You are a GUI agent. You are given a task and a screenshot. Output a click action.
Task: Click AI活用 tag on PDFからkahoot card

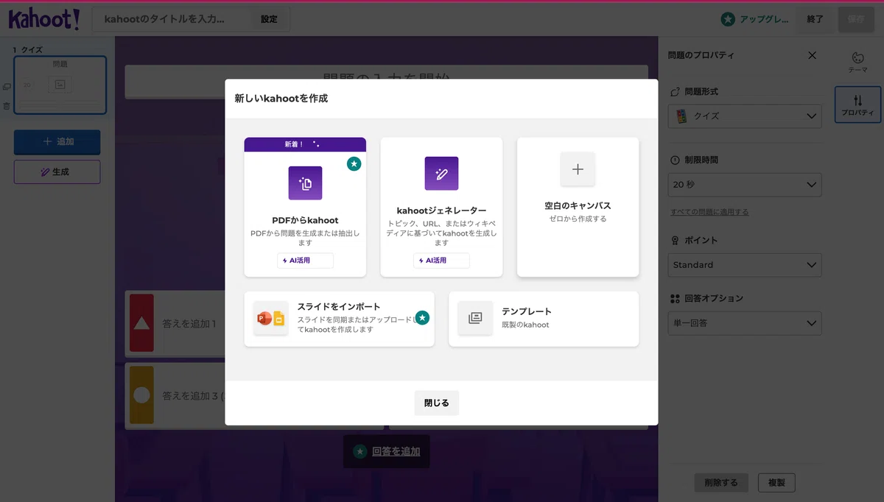pyautogui.click(x=305, y=261)
